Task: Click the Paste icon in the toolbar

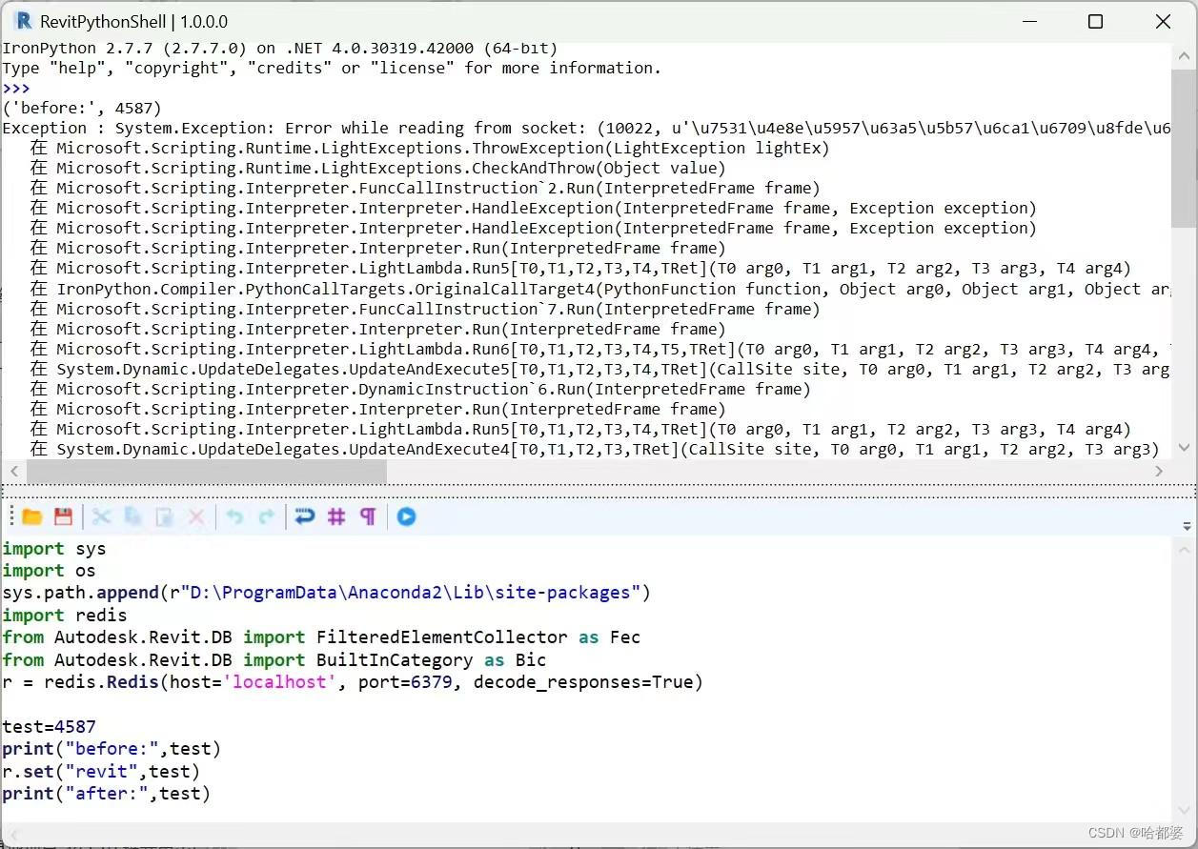Action: click(164, 515)
